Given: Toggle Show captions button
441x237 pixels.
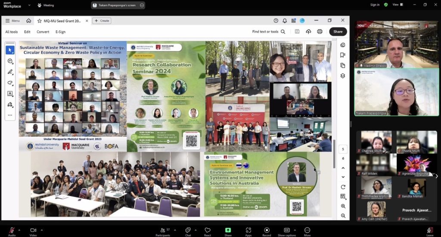Looking at the screenshot, I should [287, 231].
